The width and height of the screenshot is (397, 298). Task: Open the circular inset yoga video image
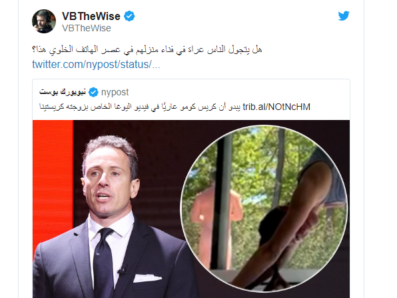pos(264,208)
